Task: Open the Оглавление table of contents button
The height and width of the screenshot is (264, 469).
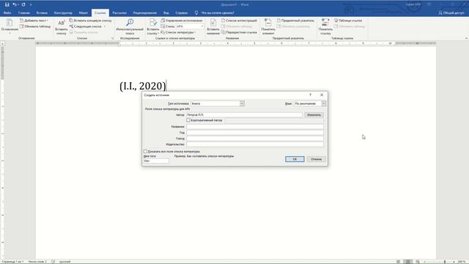Action: (x=10, y=26)
